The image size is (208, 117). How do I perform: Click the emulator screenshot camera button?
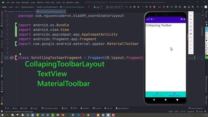click(x=191, y=34)
